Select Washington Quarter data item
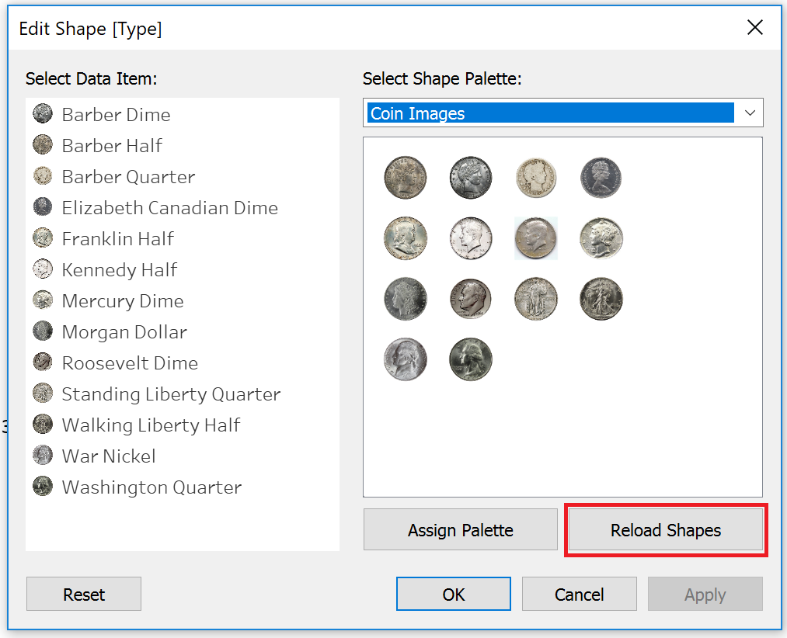This screenshot has height=638, width=787. click(x=183, y=487)
